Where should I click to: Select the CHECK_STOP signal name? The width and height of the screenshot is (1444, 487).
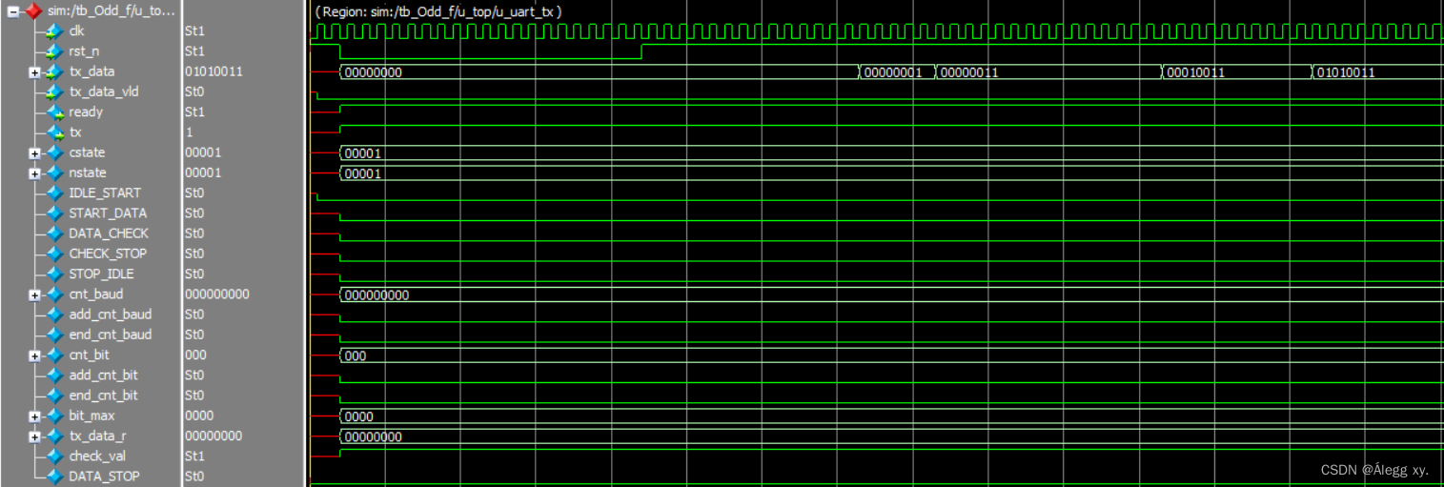point(108,254)
